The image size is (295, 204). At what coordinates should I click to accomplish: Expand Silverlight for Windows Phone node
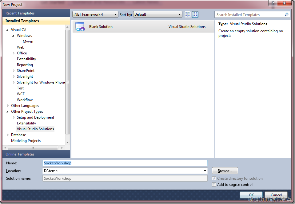(14, 82)
